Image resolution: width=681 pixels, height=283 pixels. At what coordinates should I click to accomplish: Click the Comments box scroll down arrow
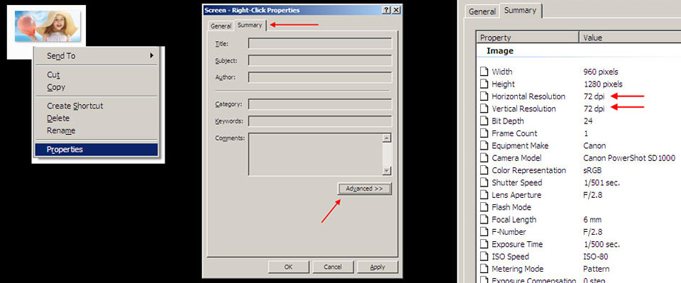(x=387, y=171)
